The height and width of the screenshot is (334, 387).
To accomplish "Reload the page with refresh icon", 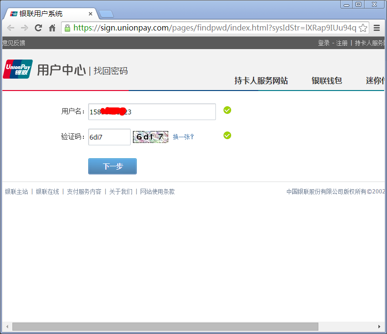I will pyautogui.click(x=38, y=28).
